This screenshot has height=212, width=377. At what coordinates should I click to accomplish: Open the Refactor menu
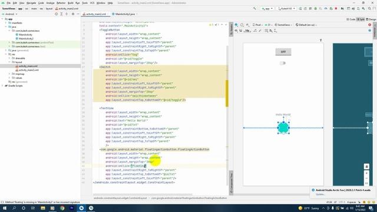[61, 3]
